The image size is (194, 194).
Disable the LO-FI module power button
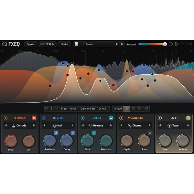point(159,118)
